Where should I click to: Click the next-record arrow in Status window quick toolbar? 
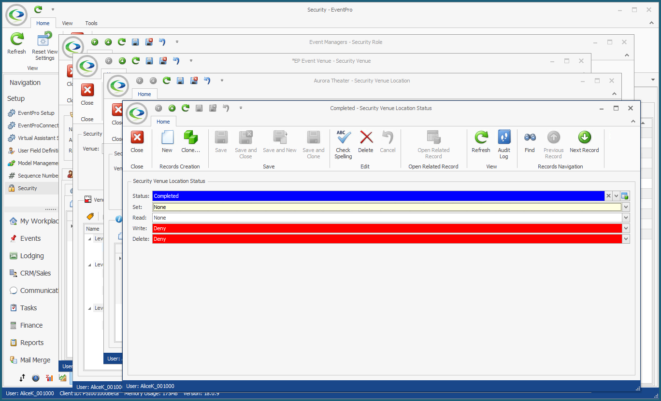(x=172, y=108)
